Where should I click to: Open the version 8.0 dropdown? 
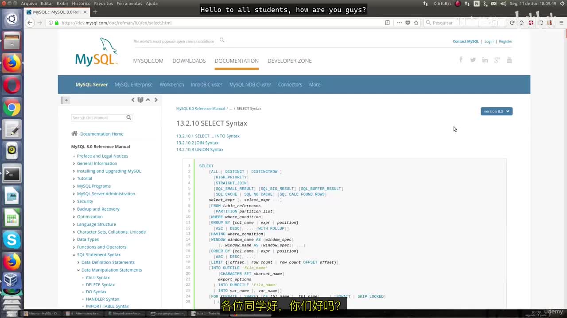coord(497,111)
